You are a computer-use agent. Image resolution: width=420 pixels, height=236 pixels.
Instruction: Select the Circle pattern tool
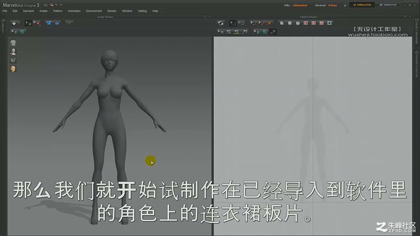pos(298,23)
